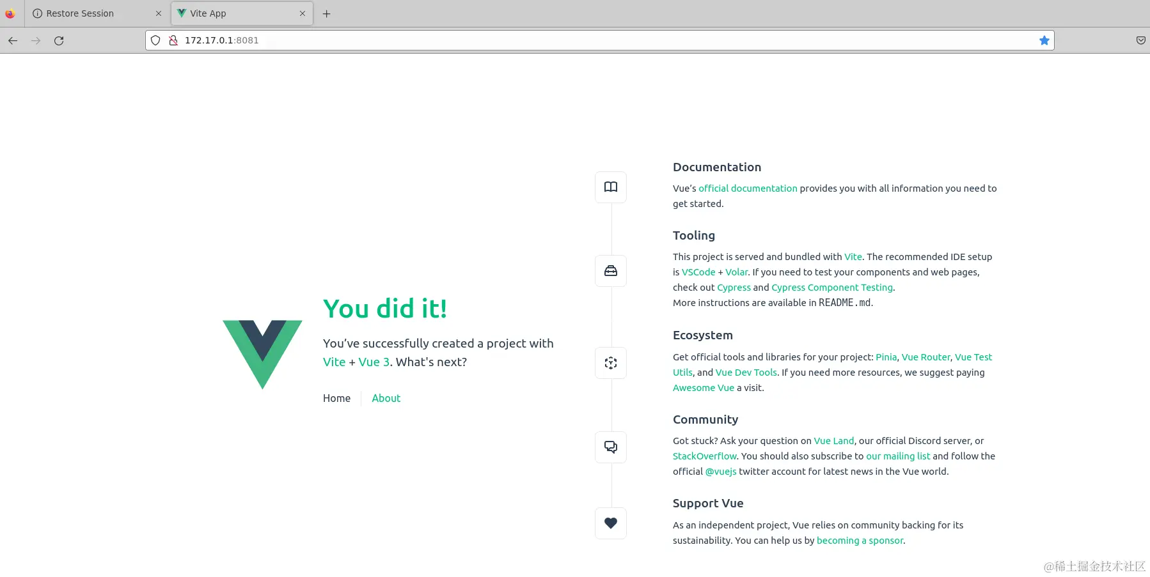Open the Cypress Component Testing link
Viewport: 1150px width, 577px height.
point(832,288)
